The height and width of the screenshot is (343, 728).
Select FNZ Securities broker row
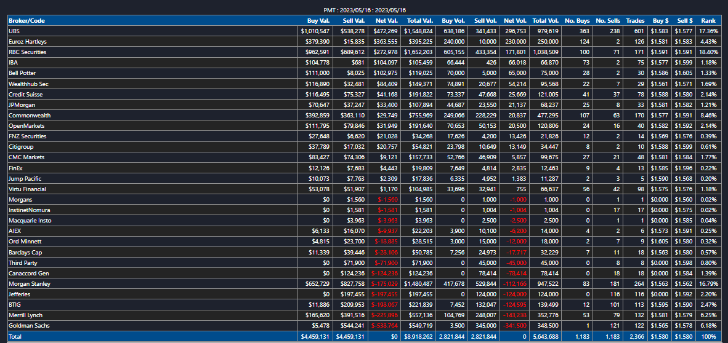364,136
